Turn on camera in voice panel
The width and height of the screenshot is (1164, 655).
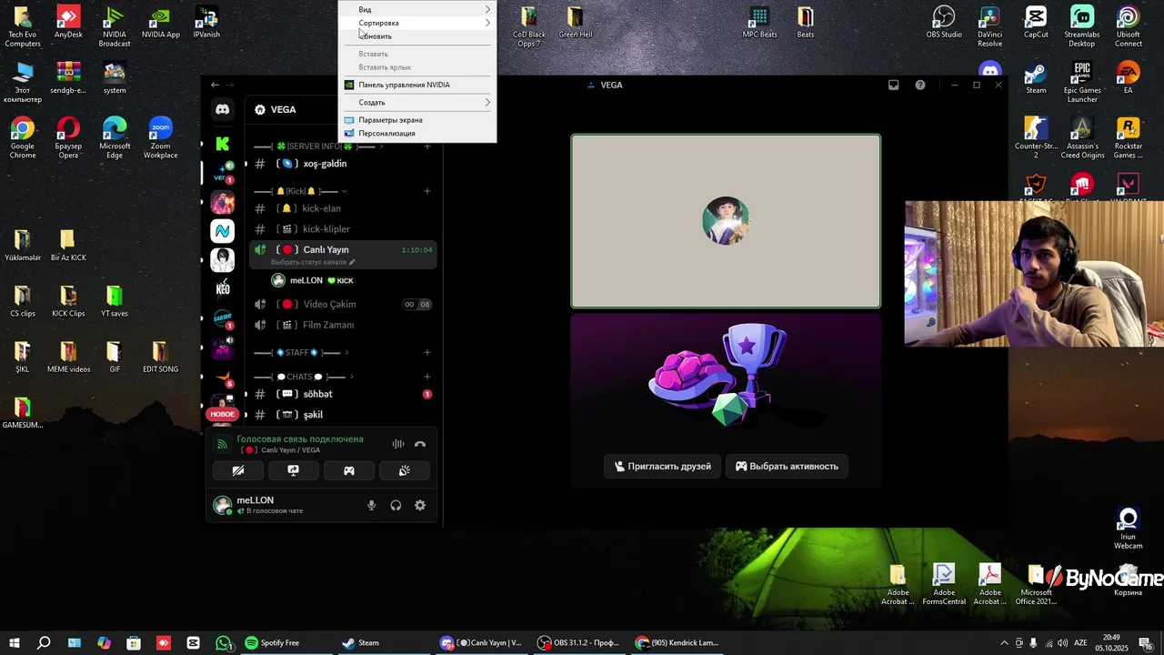(238, 470)
